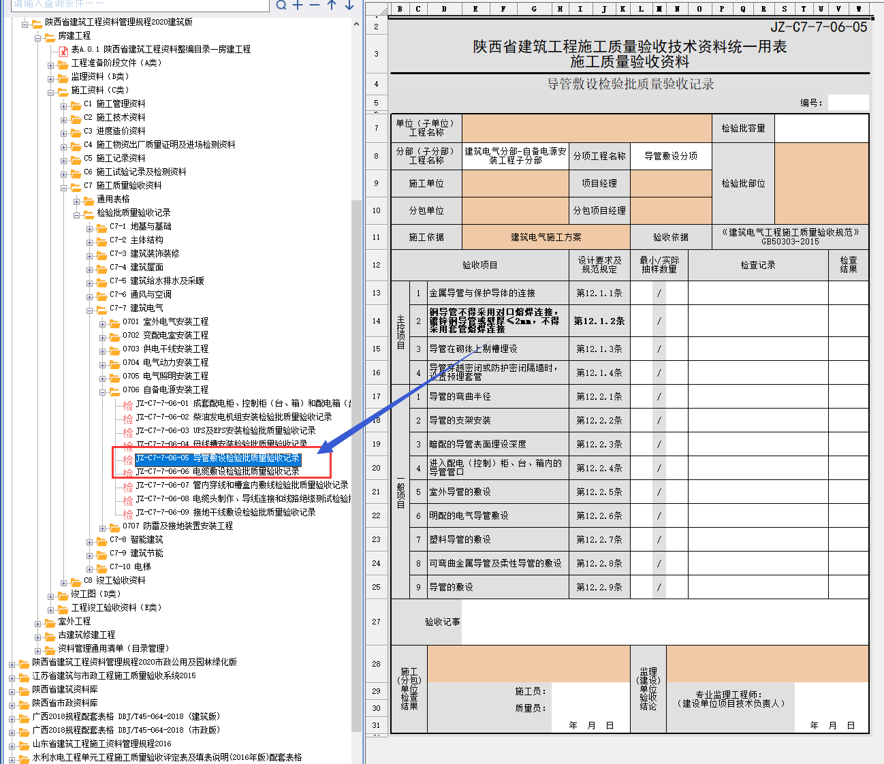Screen dimensions: 884x764
Task: Click the minus collapse-all icon
Action: (x=314, y=5)
